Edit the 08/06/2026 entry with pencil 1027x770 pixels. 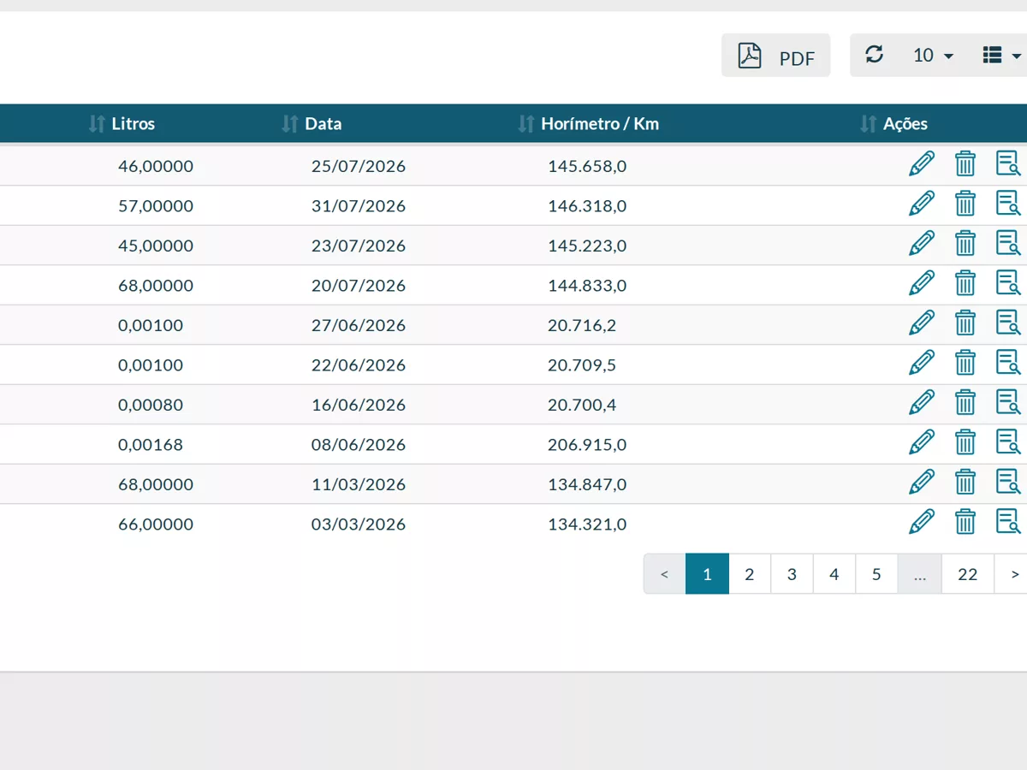922,442
